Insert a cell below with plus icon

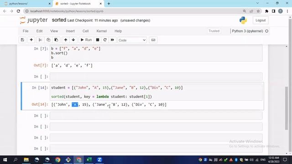[x=31, y=40]
